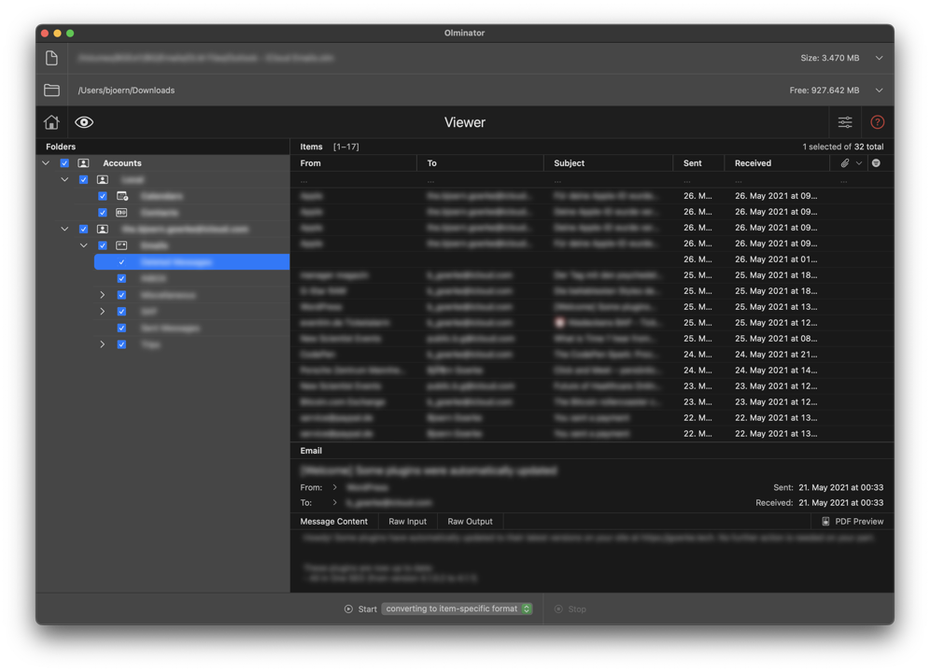930x672 pixels.
Task: Sort by the Received column header
Action: pyautogui.click(x=777, y=163)
